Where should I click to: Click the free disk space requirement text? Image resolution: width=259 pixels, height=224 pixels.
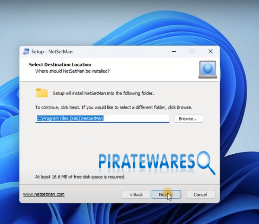(x=80, y=177)
